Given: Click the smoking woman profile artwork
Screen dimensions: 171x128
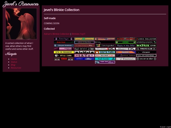Looking at the screenshot, I should click(21, 24).
